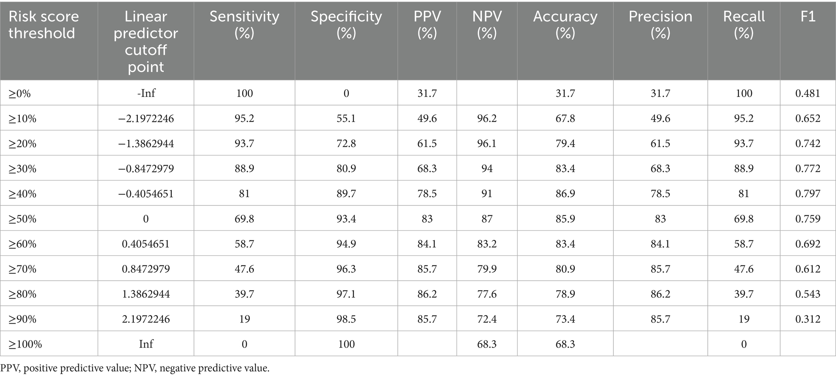The width and height of the screenshot is (836, 377).
Task: Click the Risk score threshold column header
Action: pyautogui.click(x=44, y=25)
